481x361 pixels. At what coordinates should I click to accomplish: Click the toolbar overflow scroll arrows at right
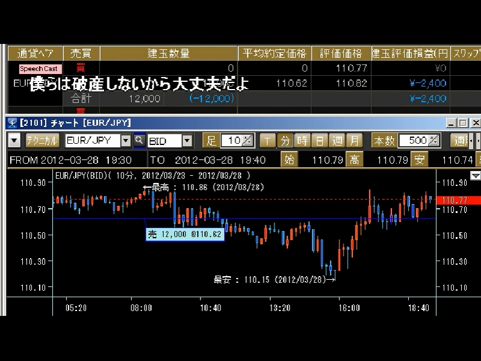click(475, 141)
